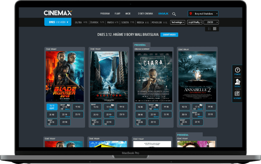Viewport: 261px width, 164px height.
Task: Switch to grid view layout
Action: 214,29
